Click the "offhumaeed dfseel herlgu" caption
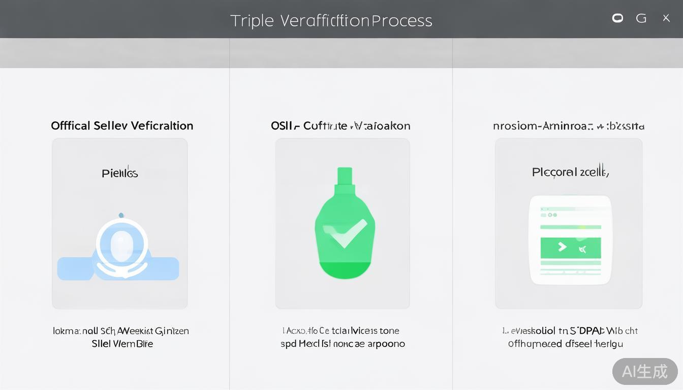This screenshot has height=390, width=683. click(x=565, y=344)
